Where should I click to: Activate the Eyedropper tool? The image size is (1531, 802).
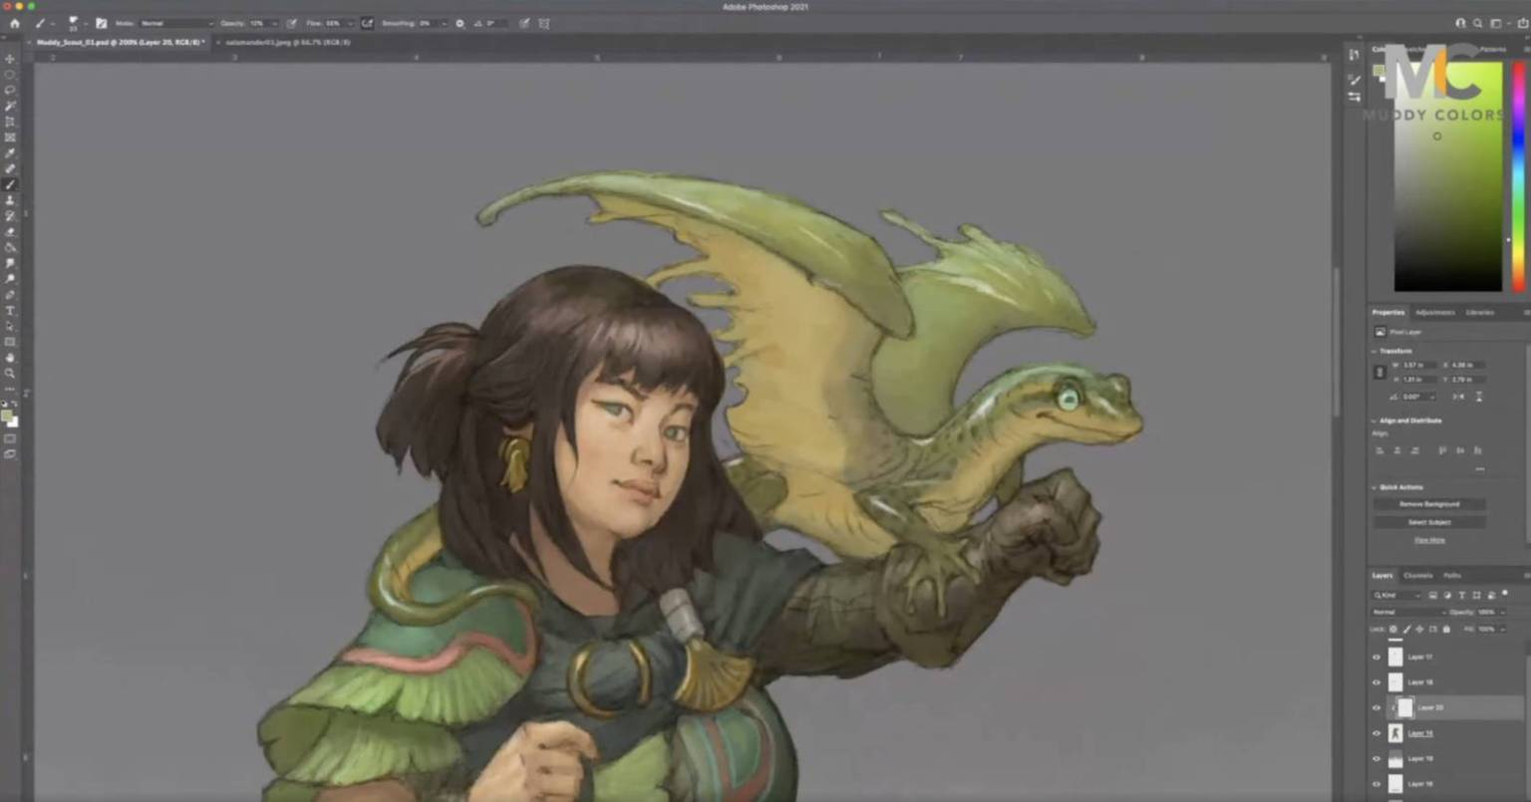[11, 153]
